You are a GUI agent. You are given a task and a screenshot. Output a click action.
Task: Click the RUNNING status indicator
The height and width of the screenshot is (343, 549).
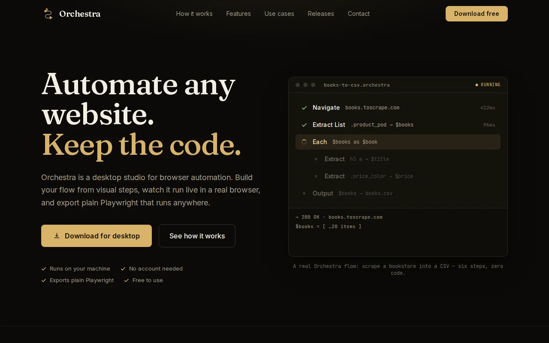coord(488,85)
